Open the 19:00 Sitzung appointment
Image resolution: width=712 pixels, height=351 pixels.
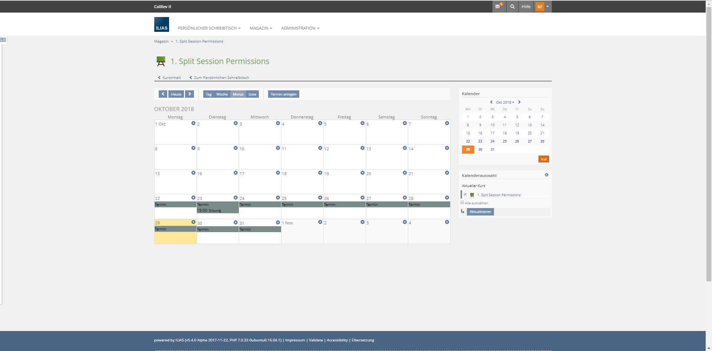210,211
